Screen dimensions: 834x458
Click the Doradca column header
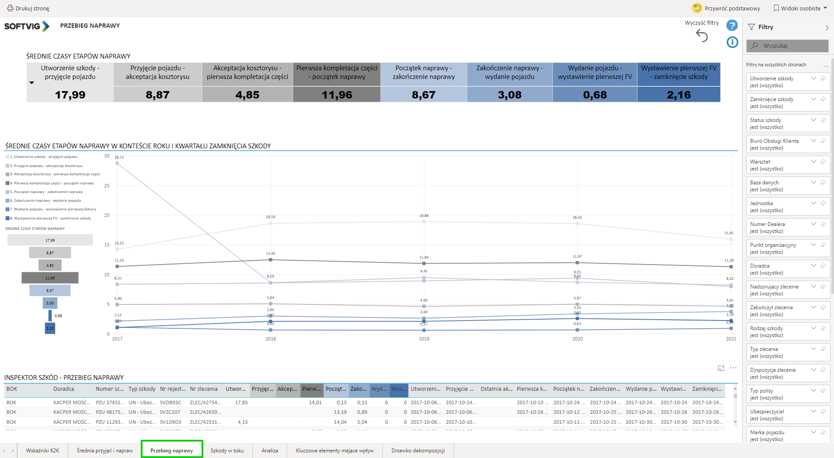(x=64, y=389)
